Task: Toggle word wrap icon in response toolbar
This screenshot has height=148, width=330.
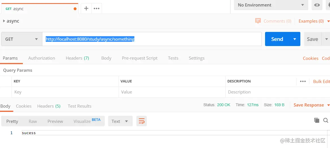Action: coord(142,121)
